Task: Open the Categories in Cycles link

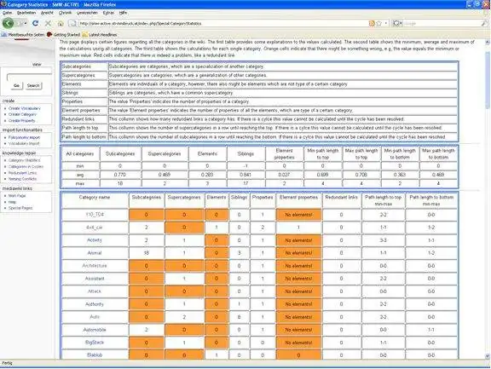Action: click(x=26, y=166)
